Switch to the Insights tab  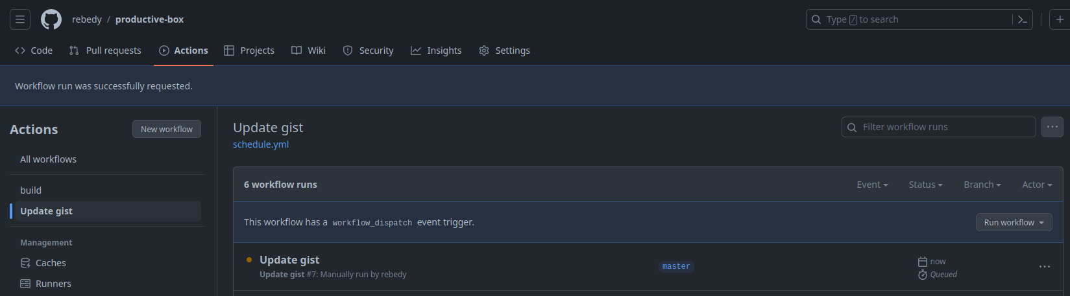tap(436, 51)
